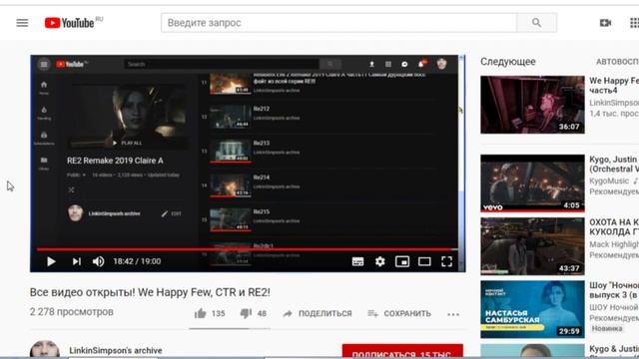This screenshot has width=639, height=359.
Task: Open the 'We Happy Fe... часть4' title
Action: point(614,86)
